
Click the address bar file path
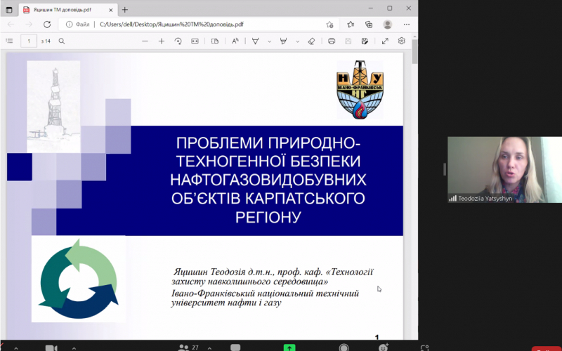pyautogui.click(x=171, y=25)
